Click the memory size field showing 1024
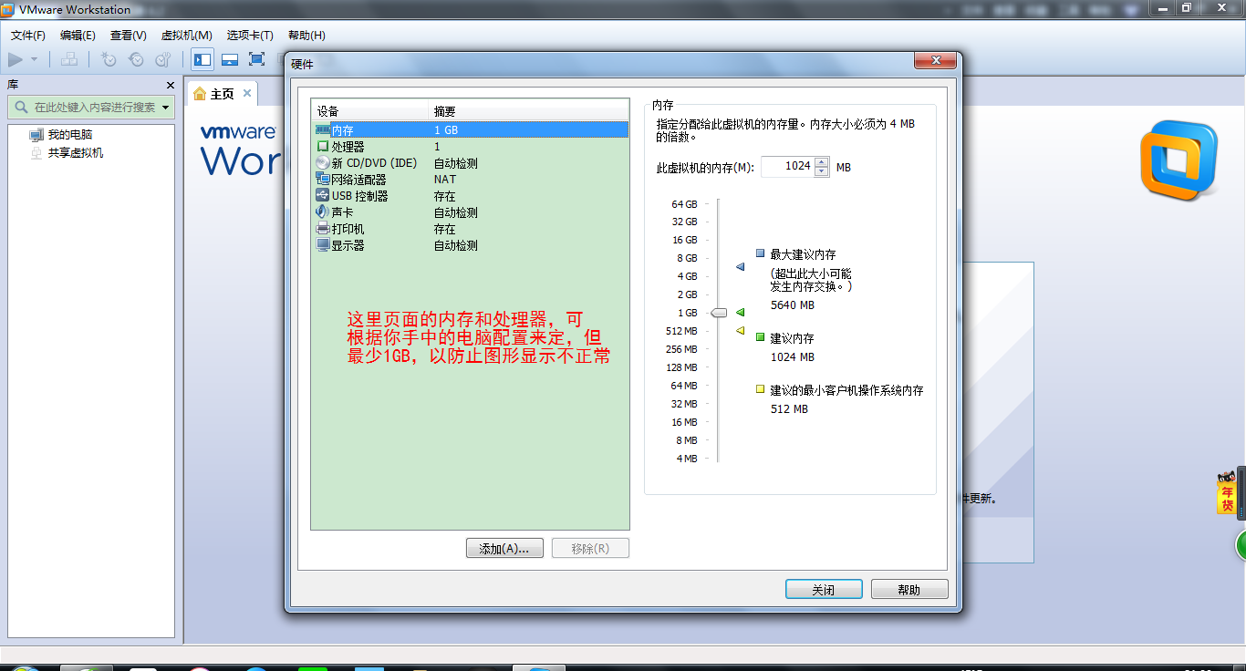Viewport: 1246px width, 671px height. coord(787,167)
